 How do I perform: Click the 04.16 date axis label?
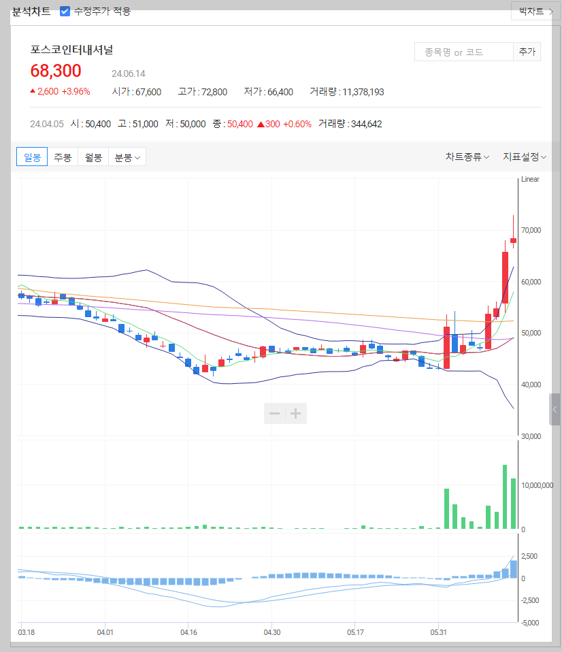click(188, 632)
